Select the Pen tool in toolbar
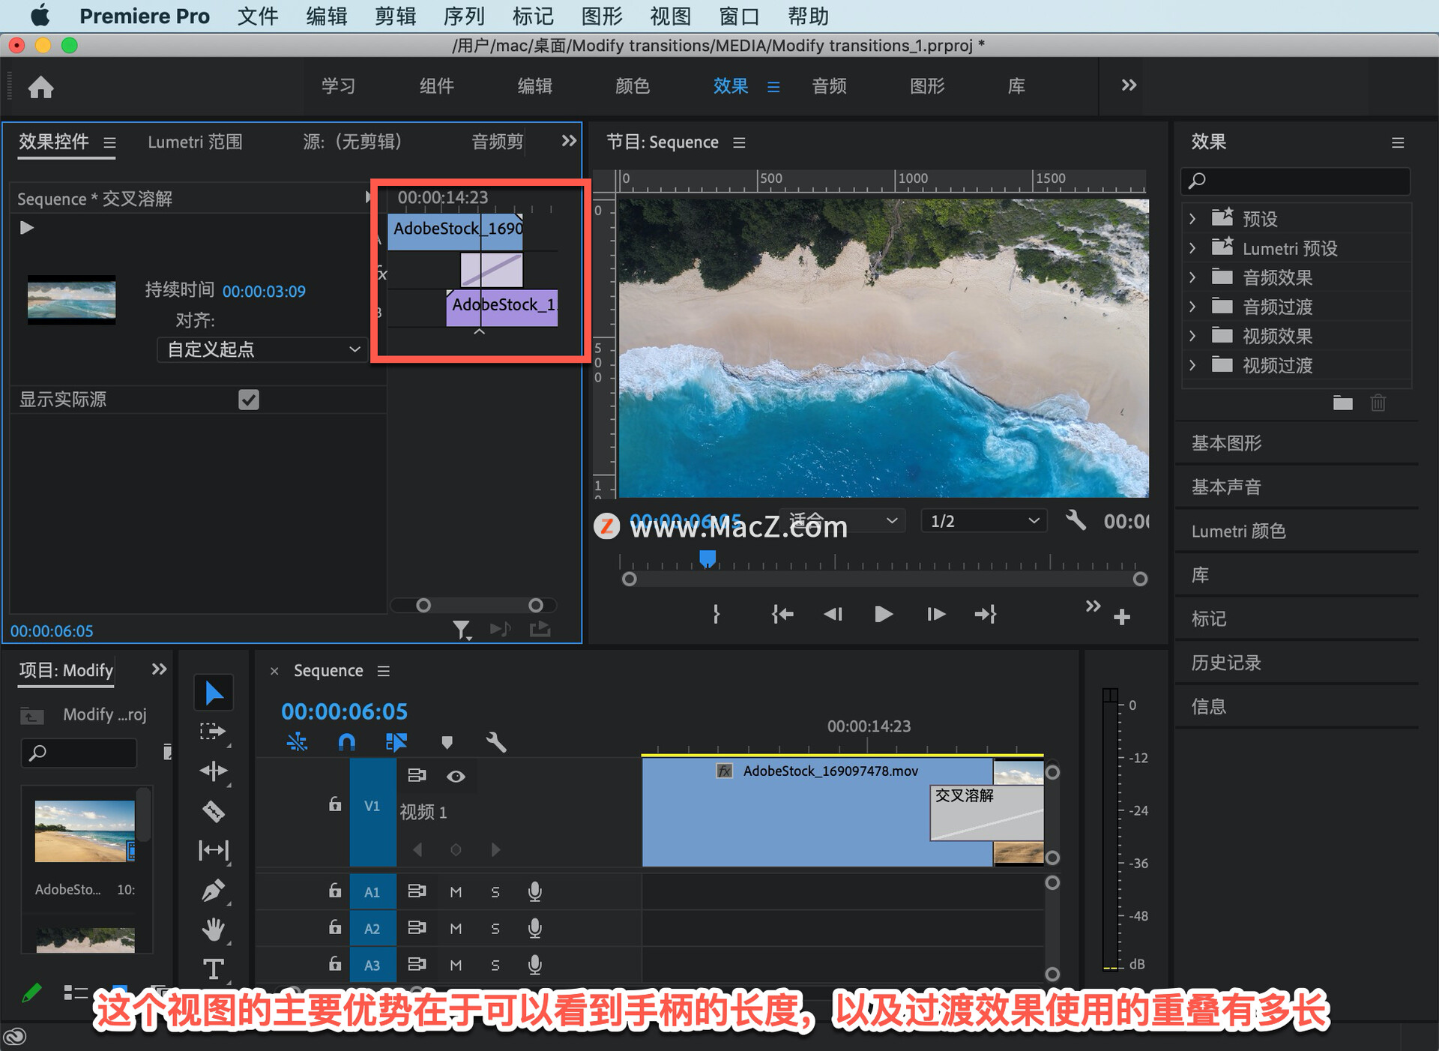Screen dimensions: 1439x1051 click(x=214, y=891)
